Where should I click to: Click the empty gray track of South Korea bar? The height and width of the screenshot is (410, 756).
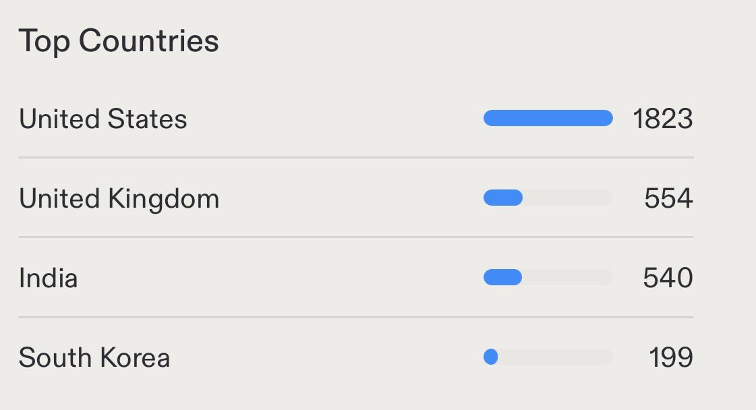click(556, 357)
